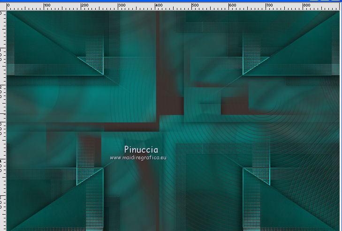Click the 700 mark on horizontal ruler

tap(269, 5)
